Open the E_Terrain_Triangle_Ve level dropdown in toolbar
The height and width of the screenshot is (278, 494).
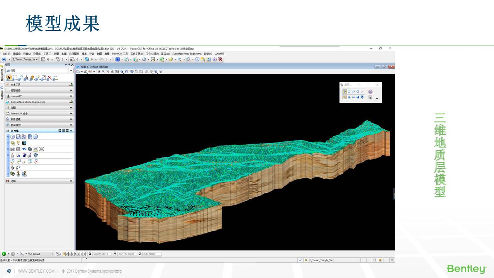coord(25,59)
